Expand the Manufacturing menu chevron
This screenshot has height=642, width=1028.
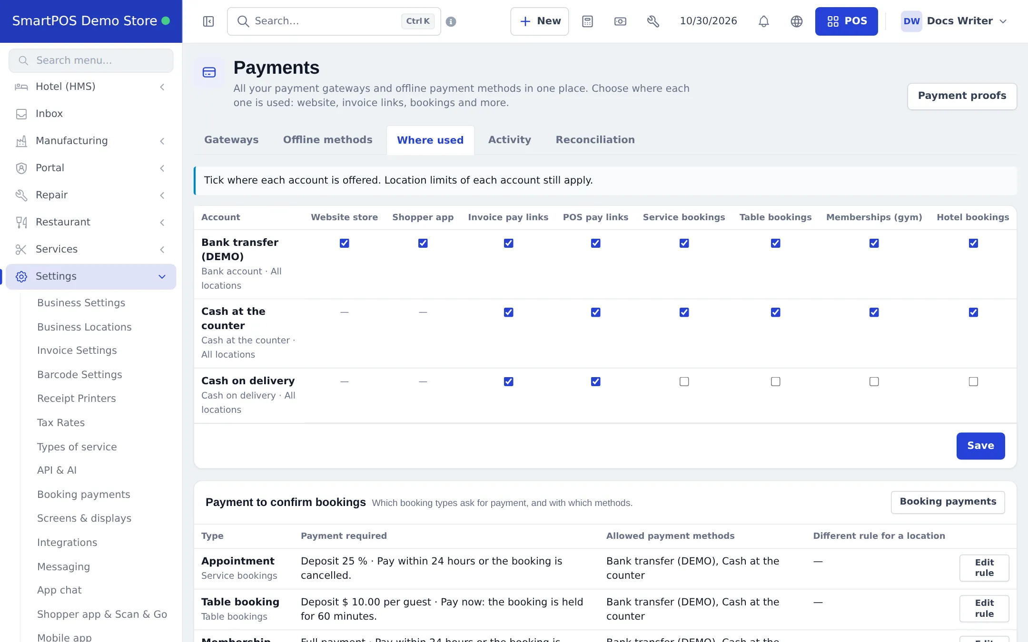[x=162, y=141]
